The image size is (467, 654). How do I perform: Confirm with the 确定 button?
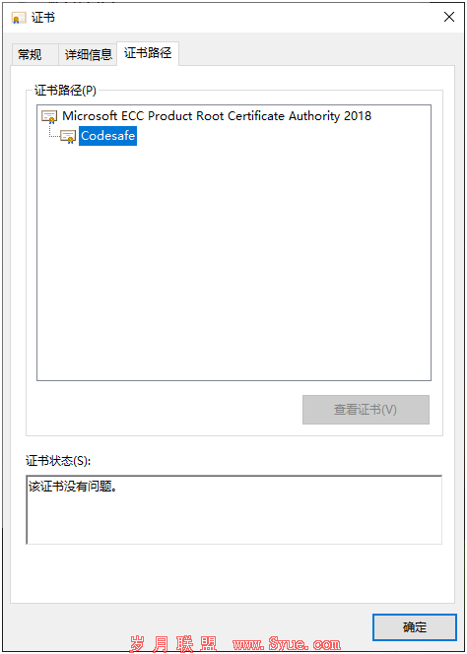[415, 626]
